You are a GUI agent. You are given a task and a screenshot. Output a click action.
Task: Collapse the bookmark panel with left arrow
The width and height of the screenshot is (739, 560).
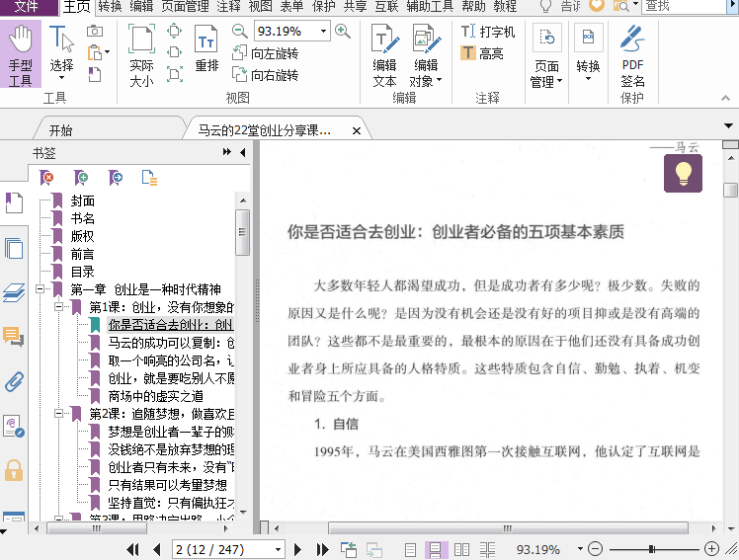point(243,152)
